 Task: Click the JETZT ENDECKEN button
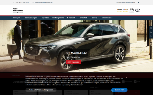(x=73, y=62)
